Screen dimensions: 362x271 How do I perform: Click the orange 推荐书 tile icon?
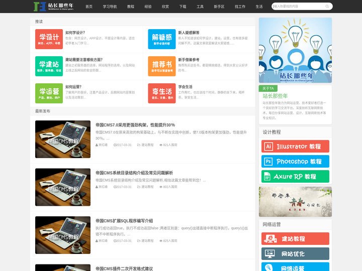coord(162,66)
